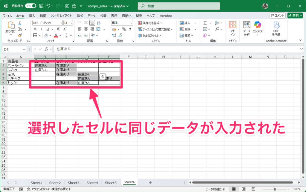Screen dimensions: 306x192
Task: Toggle bold formatting button
Action: 35,29
